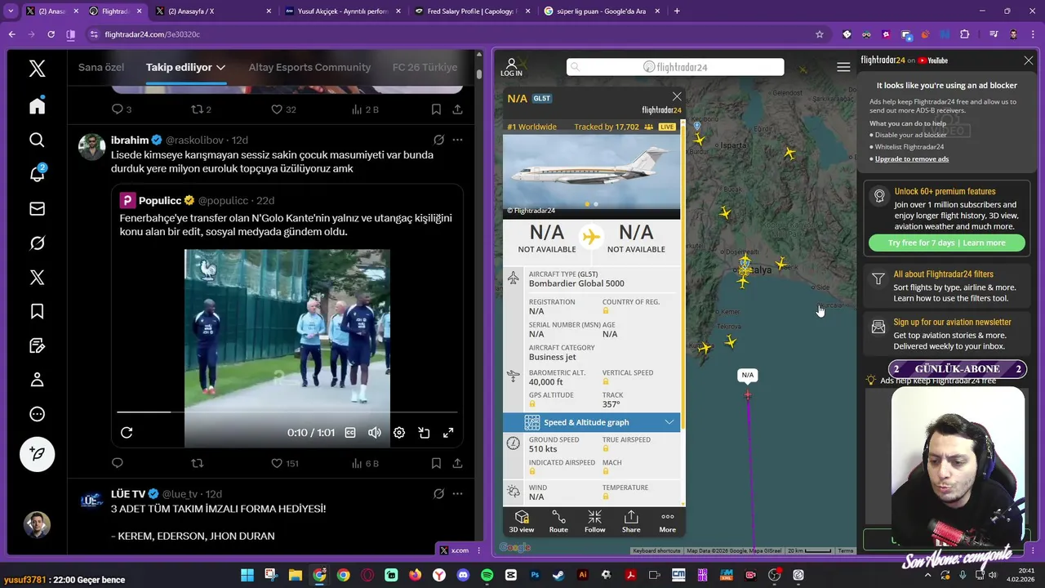Click Keyboard shortcuts on map footer
1045x588 pixels.
(656, 550)
